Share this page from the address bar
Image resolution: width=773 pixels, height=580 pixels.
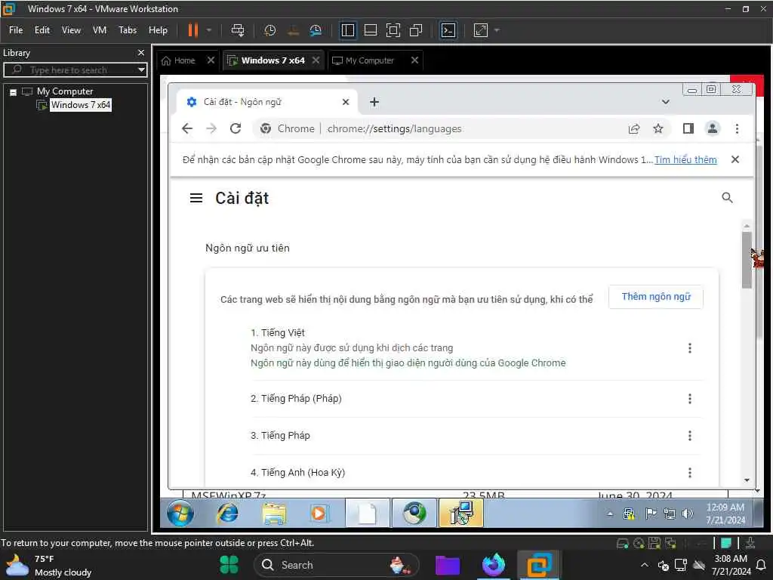point(634,128)
